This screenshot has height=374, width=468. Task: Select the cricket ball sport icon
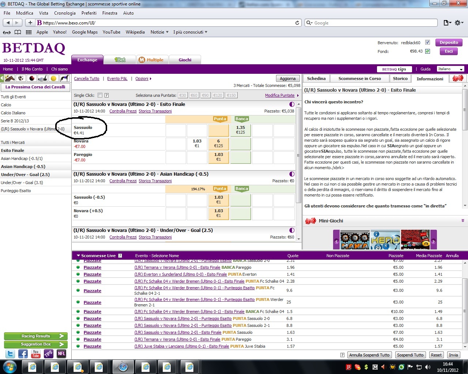32,78
